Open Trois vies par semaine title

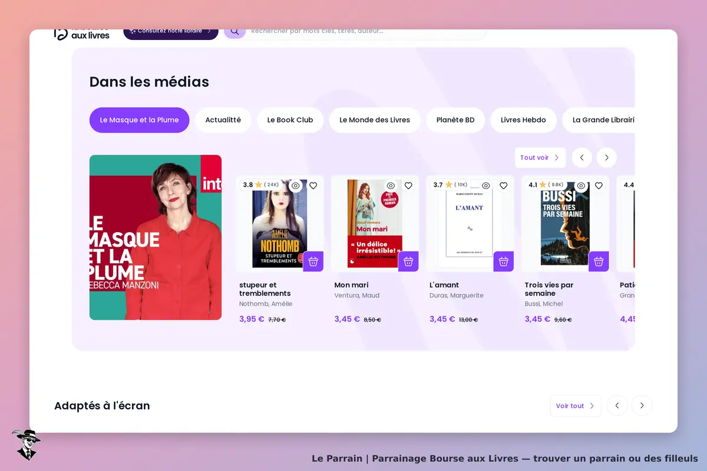click(549, 289)
